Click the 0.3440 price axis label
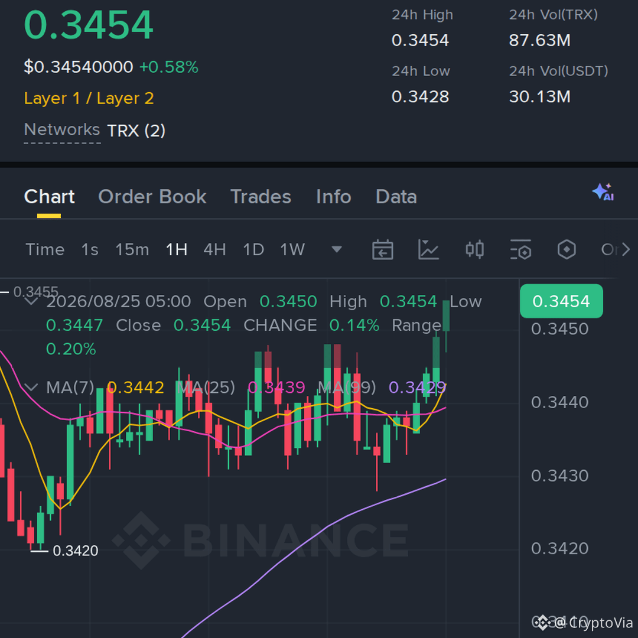 pos(560,402)
